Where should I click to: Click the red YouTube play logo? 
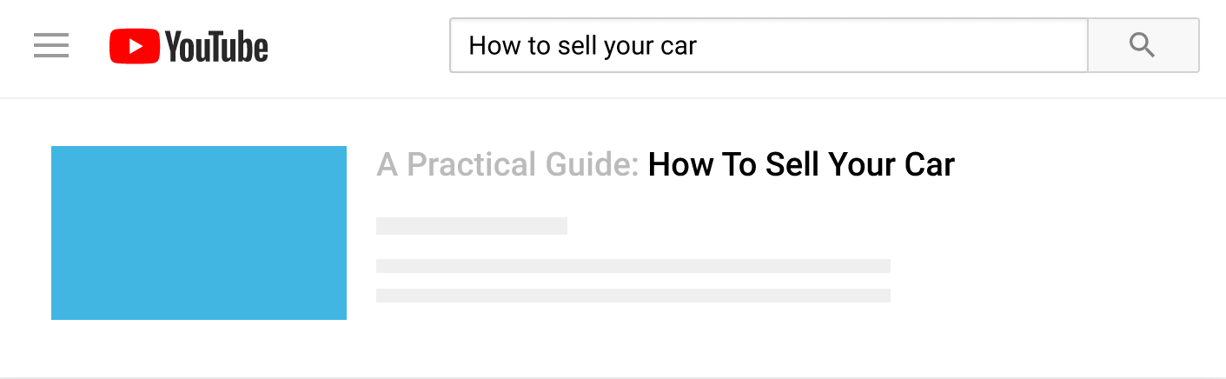pos(135,46)
